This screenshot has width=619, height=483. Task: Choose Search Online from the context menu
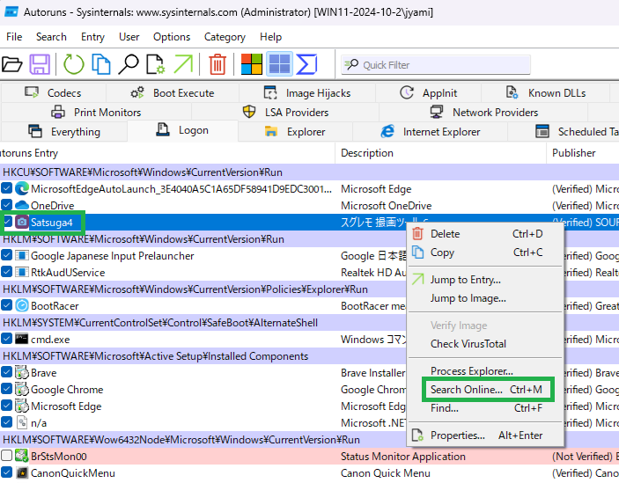click(x=486, y=390)
